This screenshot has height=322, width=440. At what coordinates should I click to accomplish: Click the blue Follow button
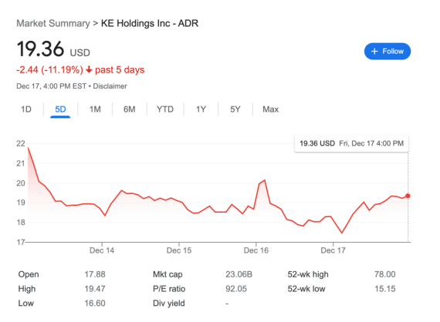click(x=388, y=52)
